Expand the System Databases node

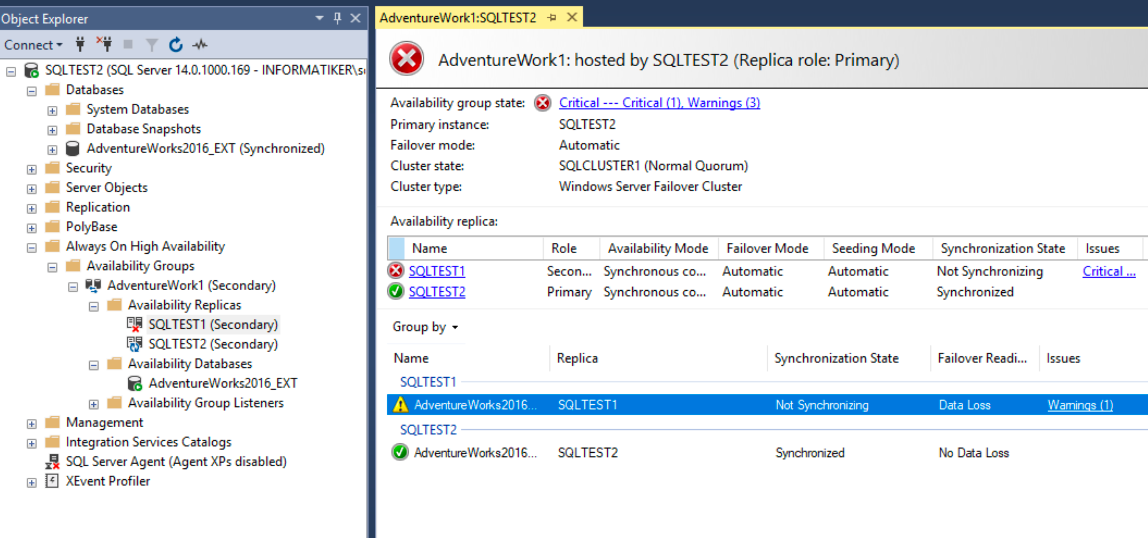[52, 111]
